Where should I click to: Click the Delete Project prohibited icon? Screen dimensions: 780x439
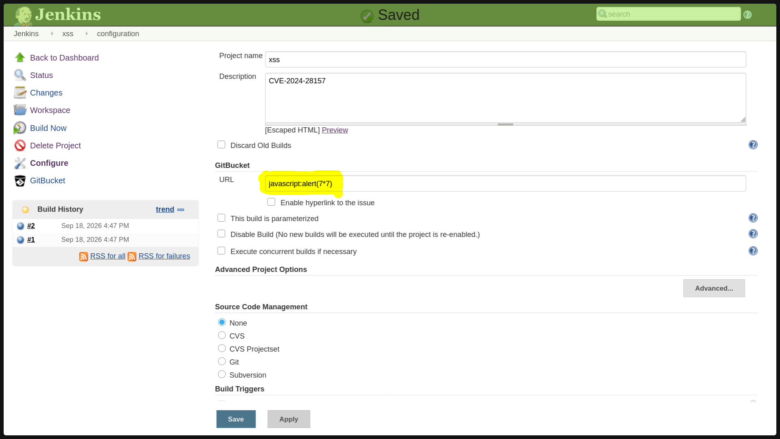(20, 145)
